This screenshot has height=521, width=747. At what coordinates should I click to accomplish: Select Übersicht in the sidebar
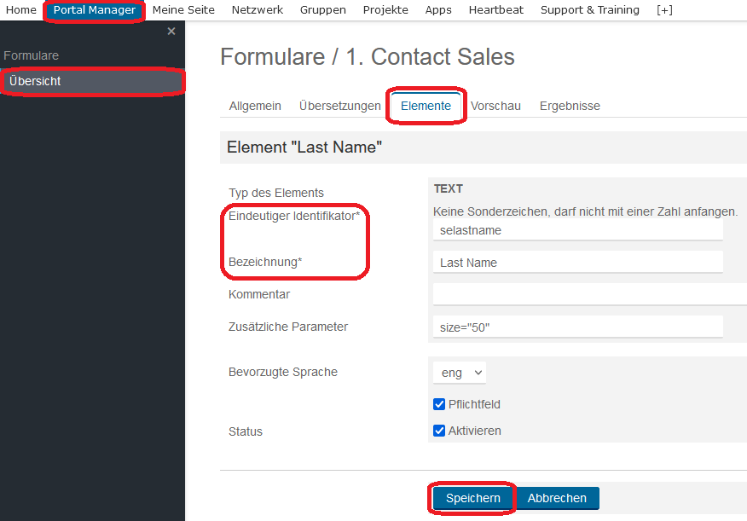tap(92, 82)
